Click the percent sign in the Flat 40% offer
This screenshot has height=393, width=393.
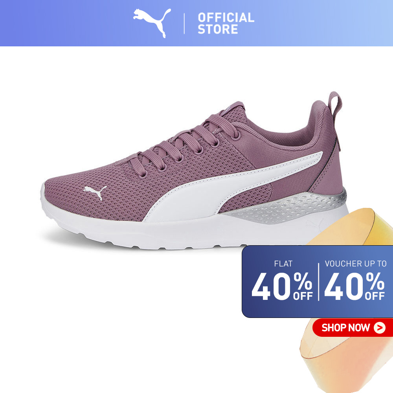303,281
